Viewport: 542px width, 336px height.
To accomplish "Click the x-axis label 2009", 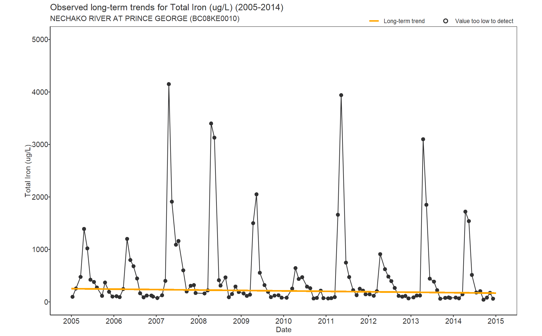I will 241,321.
